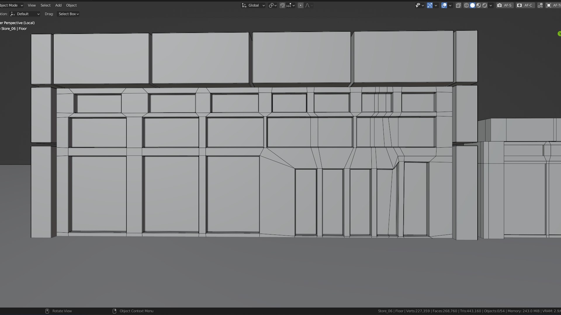Switch to wireframe shading
This screenshot has width=561, height=315.
pos(466,5)
